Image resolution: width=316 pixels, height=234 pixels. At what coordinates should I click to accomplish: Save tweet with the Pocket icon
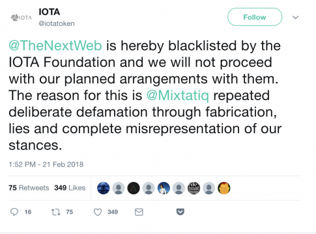[x=180, y=212]
